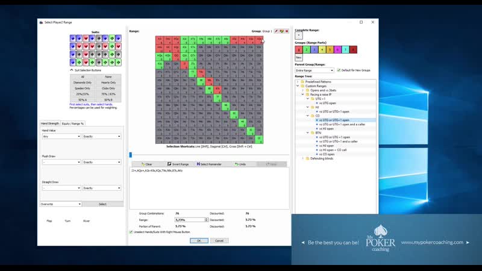Click Diamonds Only suit button

[83, 83]
